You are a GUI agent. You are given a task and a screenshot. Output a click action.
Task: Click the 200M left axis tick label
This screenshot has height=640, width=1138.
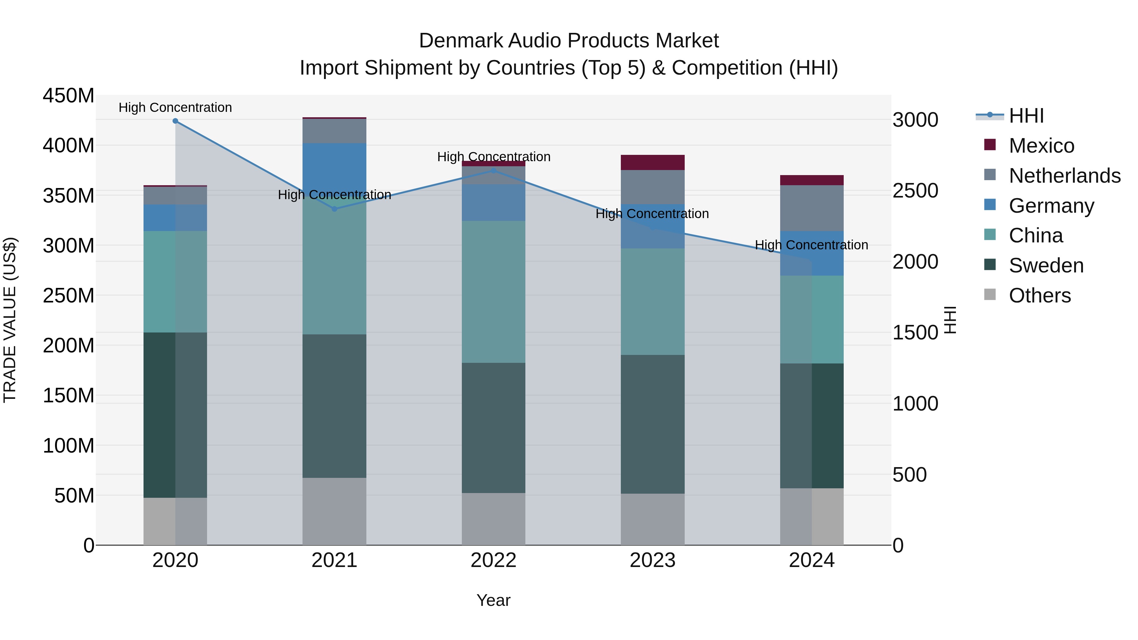[69, 345]
